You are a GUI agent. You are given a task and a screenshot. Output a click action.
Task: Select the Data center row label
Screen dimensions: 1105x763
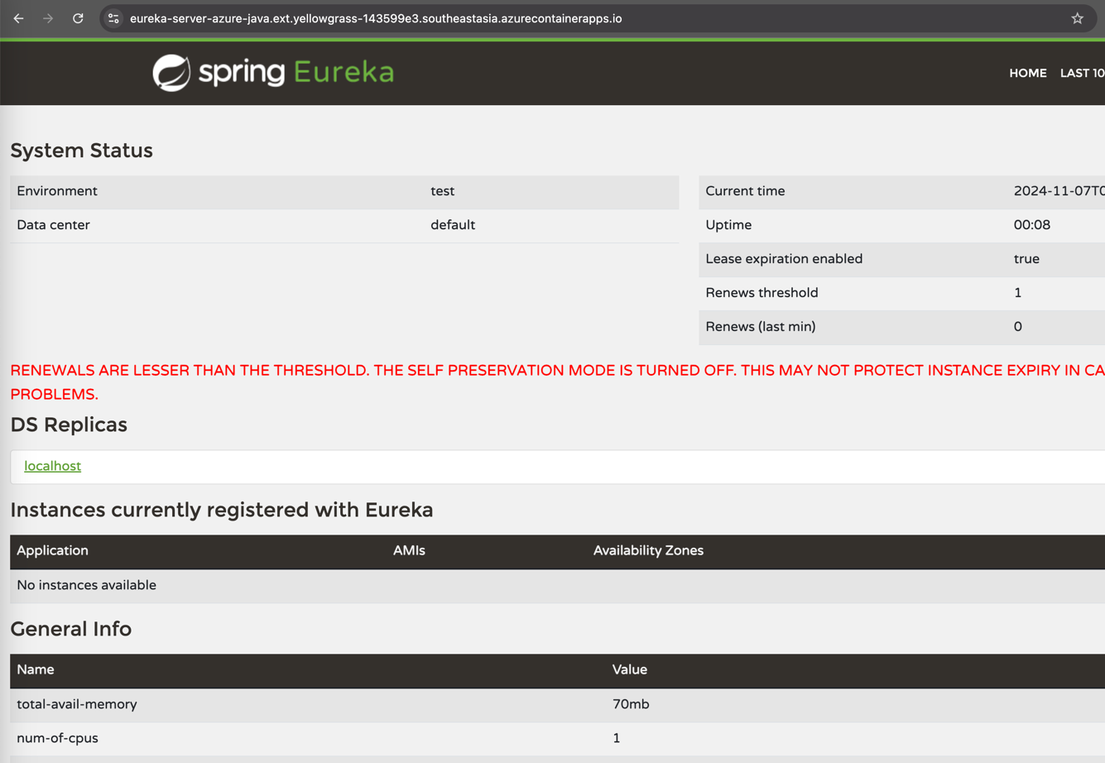(x=53, y=225)
